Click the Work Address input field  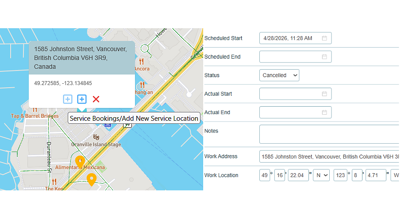[x=329, y=156]
